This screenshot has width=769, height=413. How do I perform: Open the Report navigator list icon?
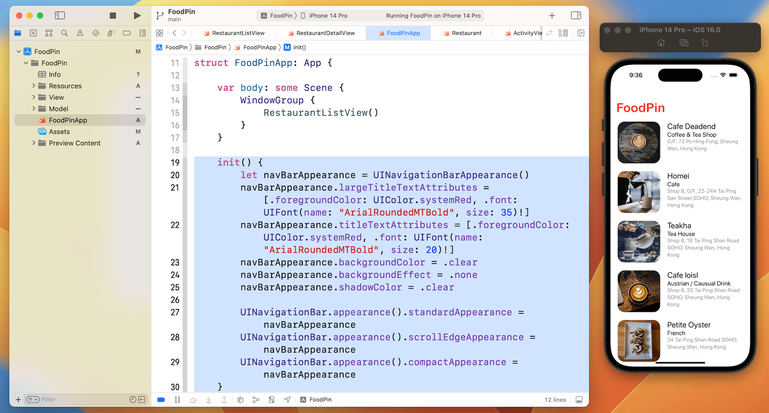142,33
